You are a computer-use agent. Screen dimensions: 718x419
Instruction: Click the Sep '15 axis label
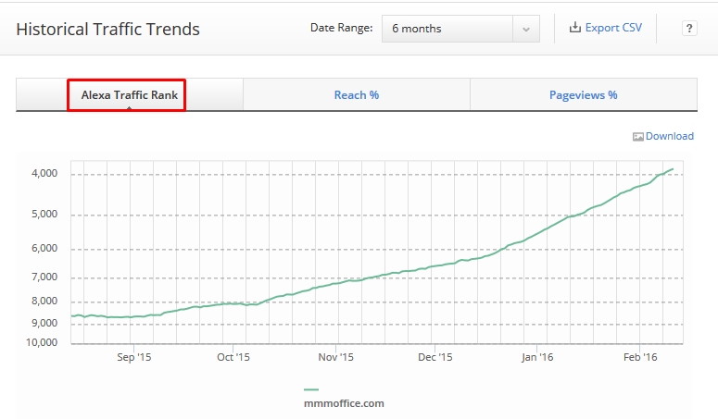(133, 357)
